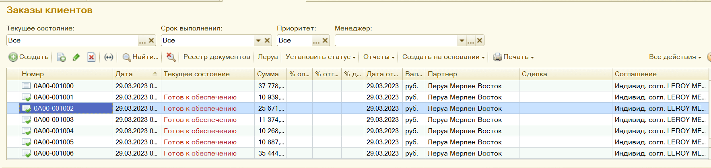Open the Установить статус dropdown menu

point(320,57)
